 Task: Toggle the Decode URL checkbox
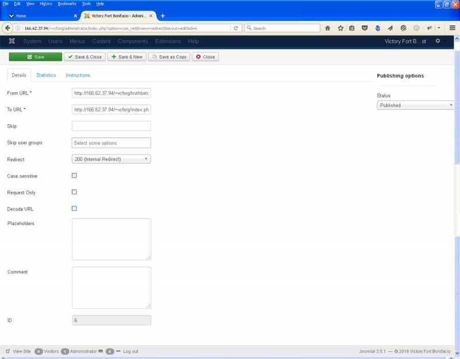click(74, 209)
